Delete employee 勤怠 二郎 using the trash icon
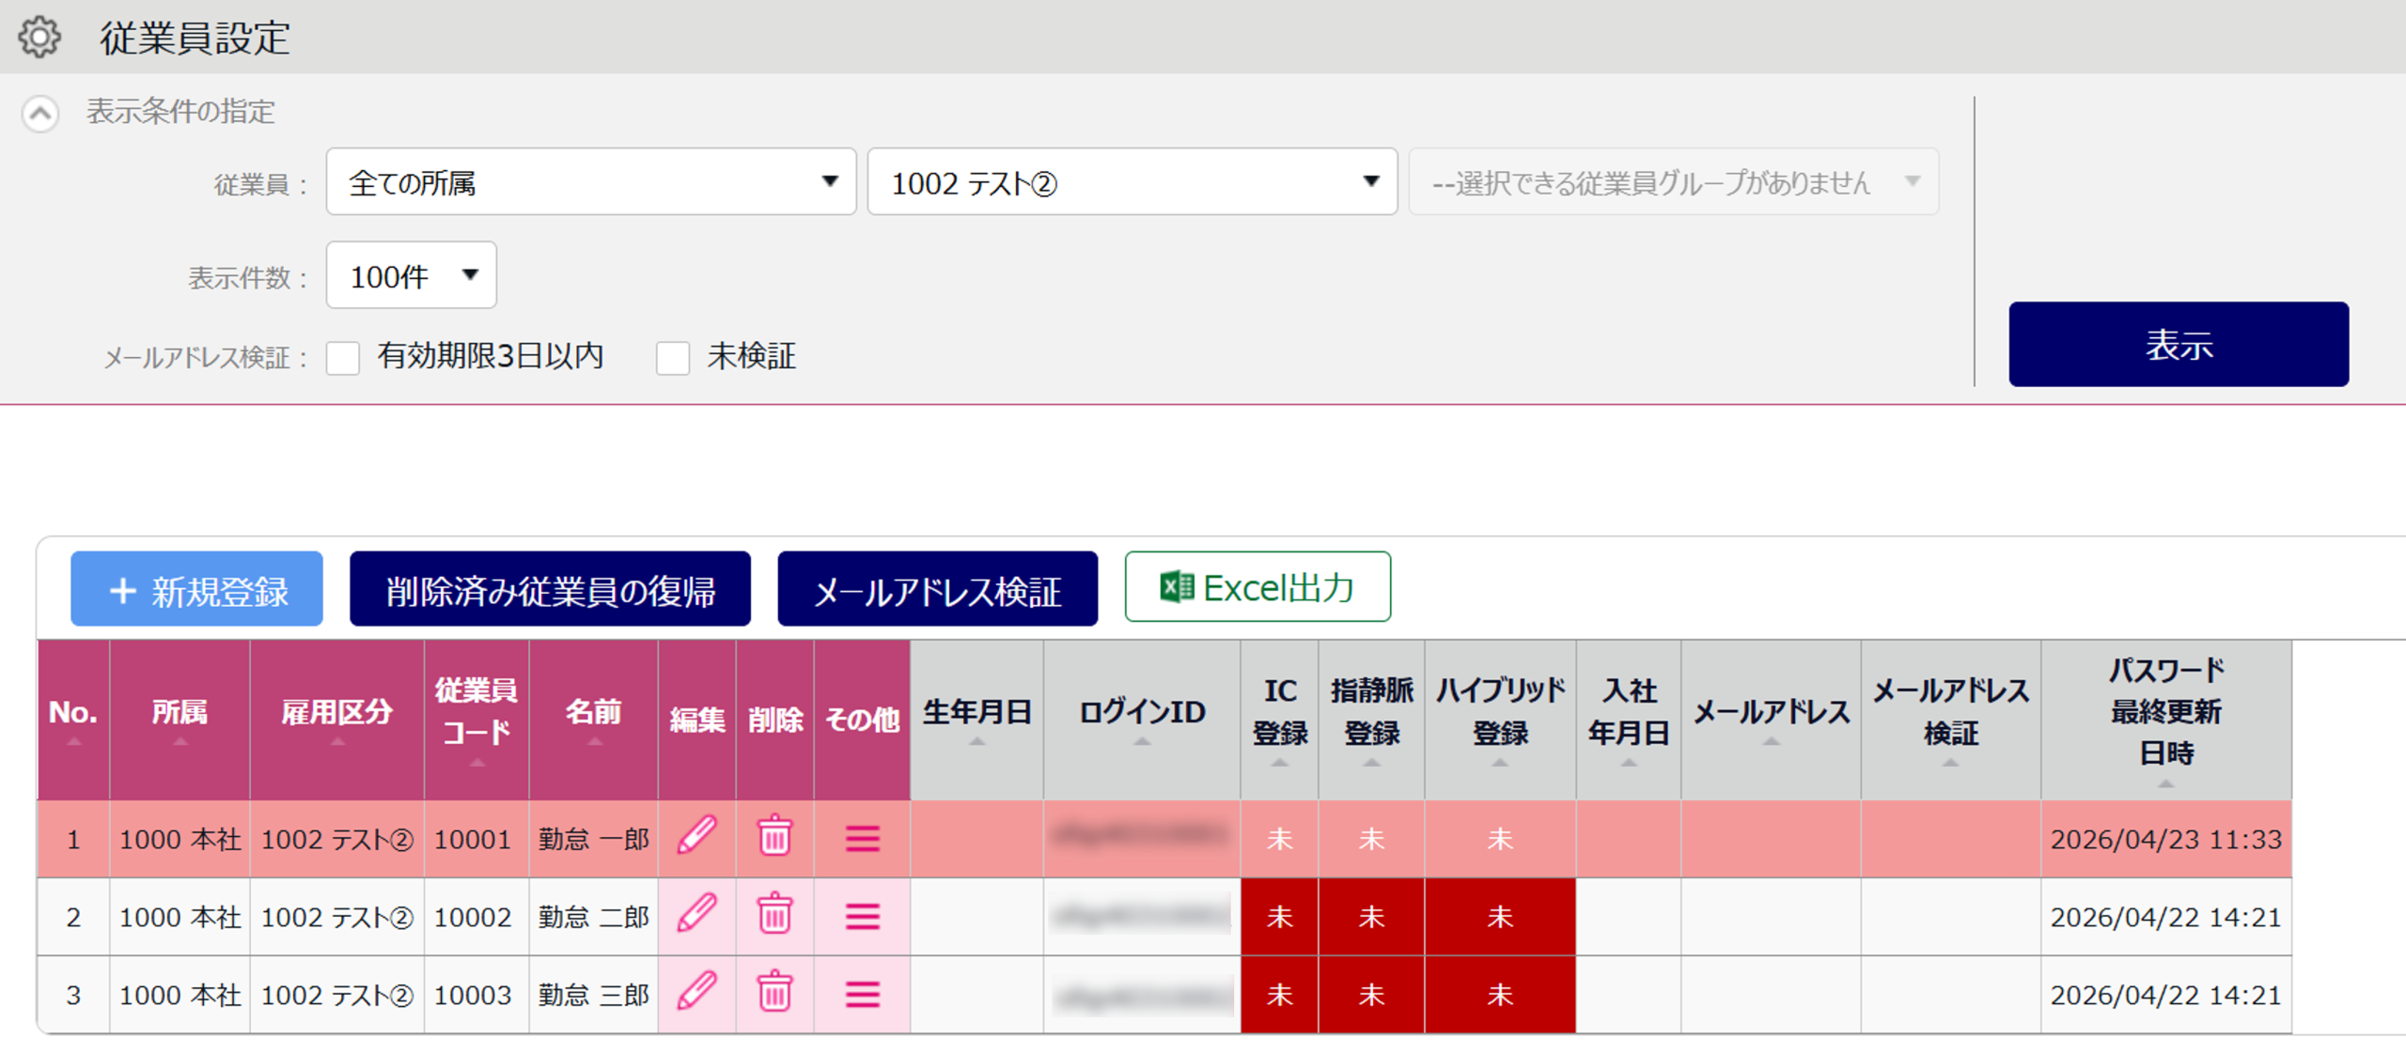The height and width of the screenshot is (1054, 2406). (774, 915)
